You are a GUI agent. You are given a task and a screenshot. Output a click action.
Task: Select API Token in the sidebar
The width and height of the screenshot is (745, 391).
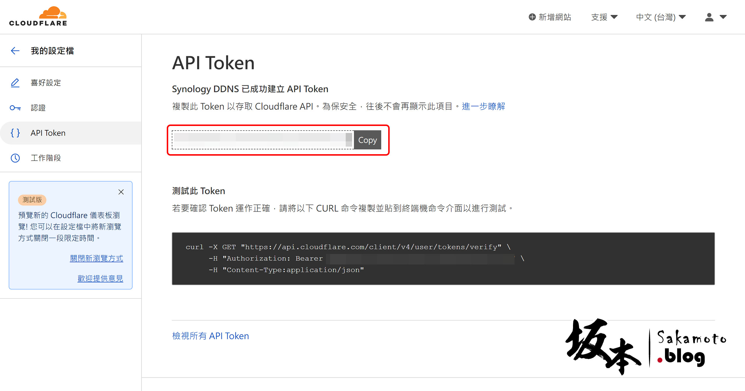point(71,133)
